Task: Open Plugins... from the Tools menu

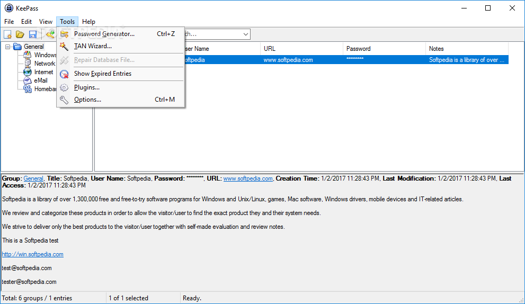Action: point(121,87)
